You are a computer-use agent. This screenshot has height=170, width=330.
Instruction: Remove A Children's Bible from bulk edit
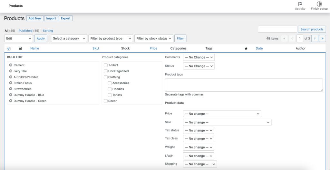click(11, 77)
